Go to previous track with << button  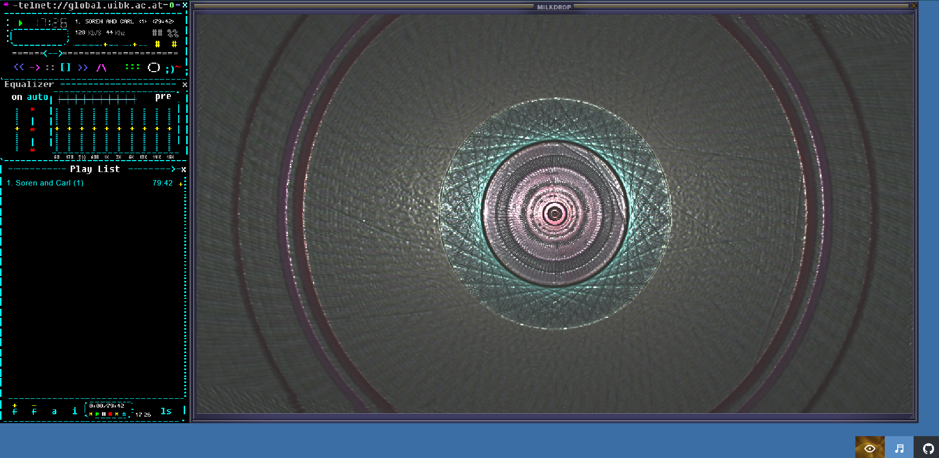tap(19, 67)
